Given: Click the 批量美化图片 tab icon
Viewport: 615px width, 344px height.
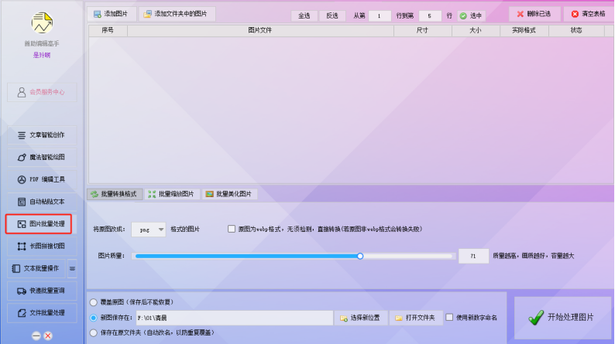Looking at the screenshot, I should click(209, 194).
